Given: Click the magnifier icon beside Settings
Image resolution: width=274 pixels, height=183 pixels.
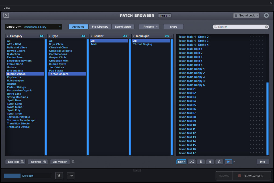Looking at the screenshot, I should point(45,162).
